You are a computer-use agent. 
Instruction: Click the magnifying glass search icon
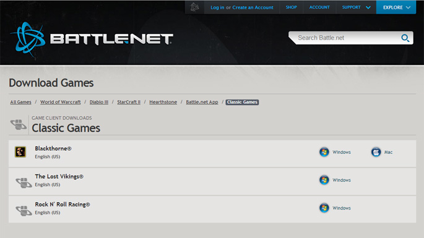(x=405, y=38)
